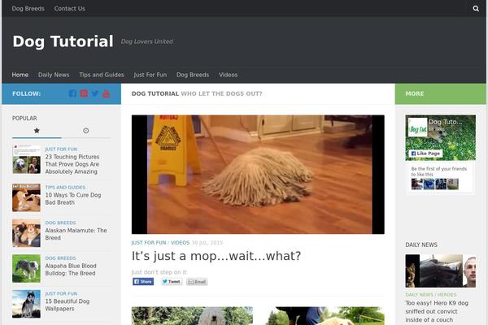Open the white fluffy dog post image
Screen dimensions: 488x325
[192, 316]
